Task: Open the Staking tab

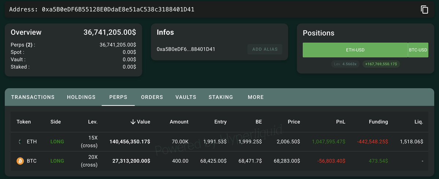Action: tap(221, 97)
